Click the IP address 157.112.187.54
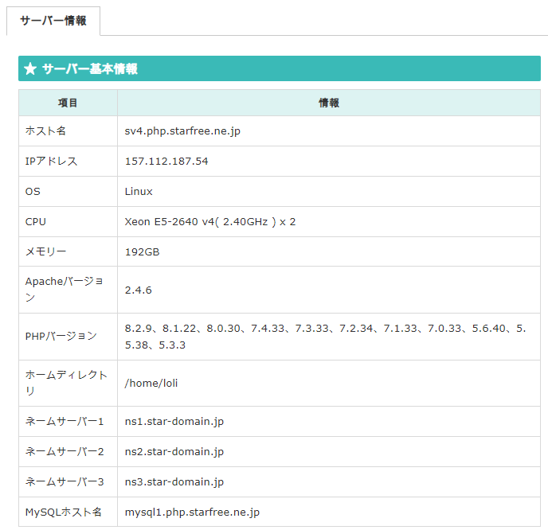This screenshot has height=530, width=548. coord(166,162)
